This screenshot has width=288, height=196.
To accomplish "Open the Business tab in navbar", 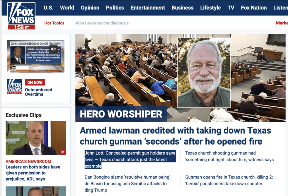I will coord(183,8).
